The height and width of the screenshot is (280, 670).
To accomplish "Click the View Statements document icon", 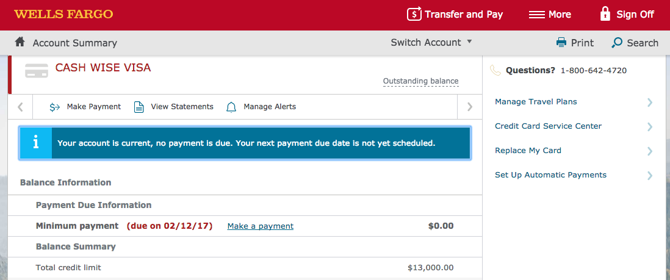I will [x=139, y=107].
